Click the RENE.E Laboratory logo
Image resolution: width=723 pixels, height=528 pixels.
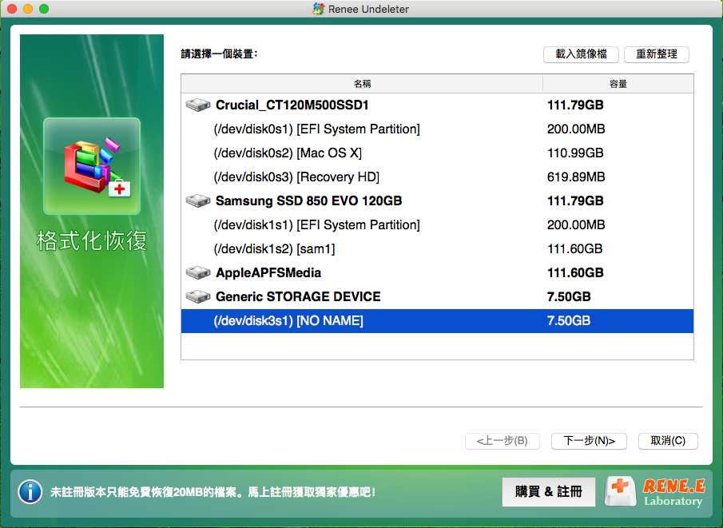(x=655, y=491)
